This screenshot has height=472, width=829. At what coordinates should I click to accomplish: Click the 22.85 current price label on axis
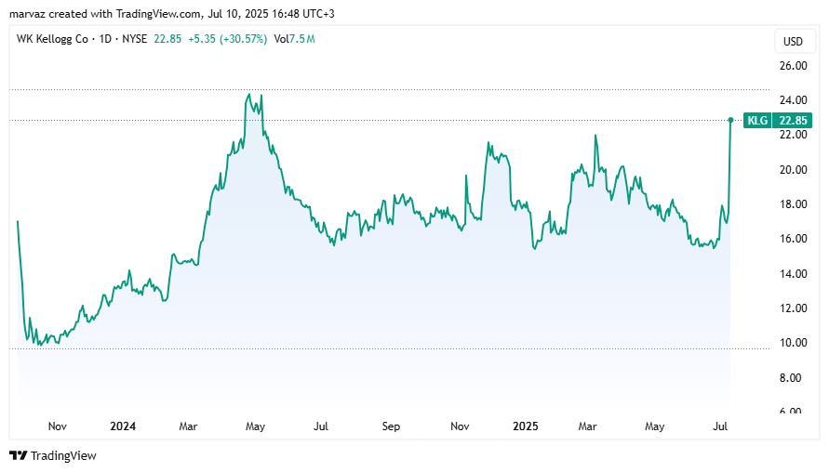(792, 121)
